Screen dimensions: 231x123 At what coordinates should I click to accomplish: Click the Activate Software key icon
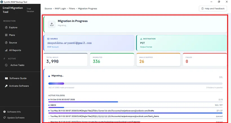[6, 86]
